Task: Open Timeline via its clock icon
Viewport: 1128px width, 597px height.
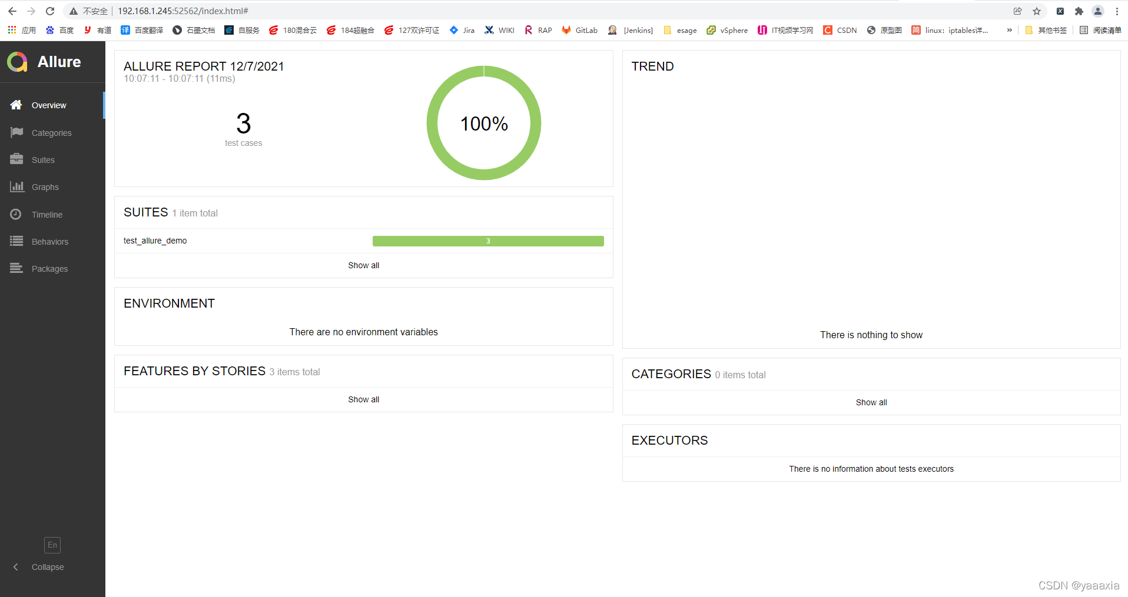Action: tap(16, 214)
